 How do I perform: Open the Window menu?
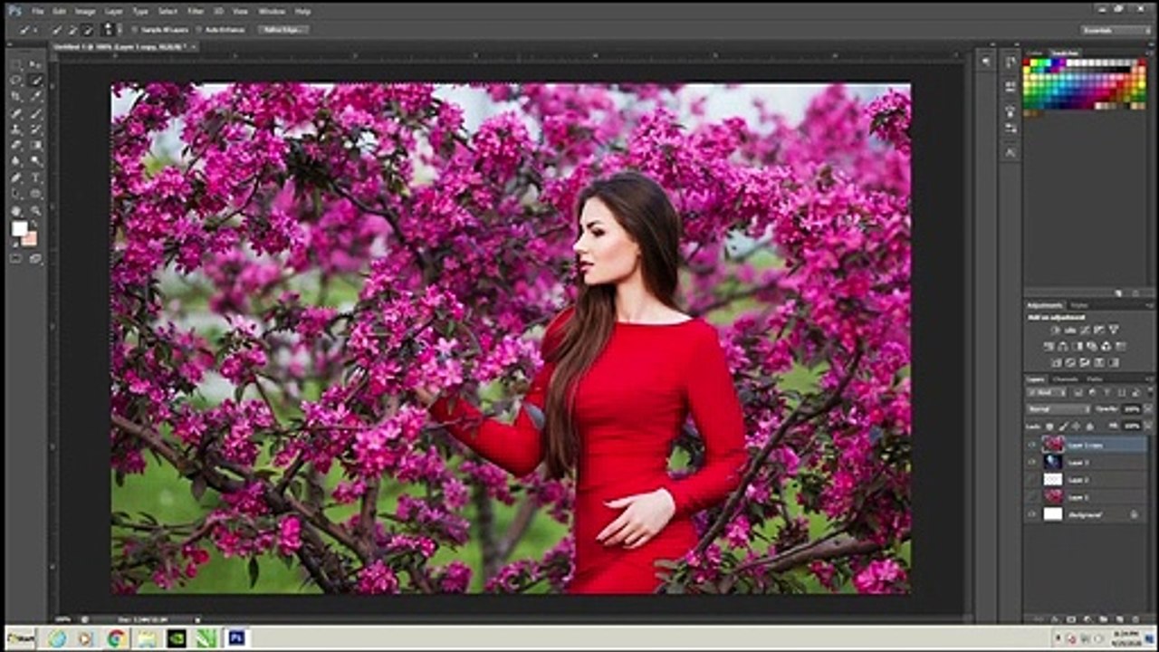point(272,11)
